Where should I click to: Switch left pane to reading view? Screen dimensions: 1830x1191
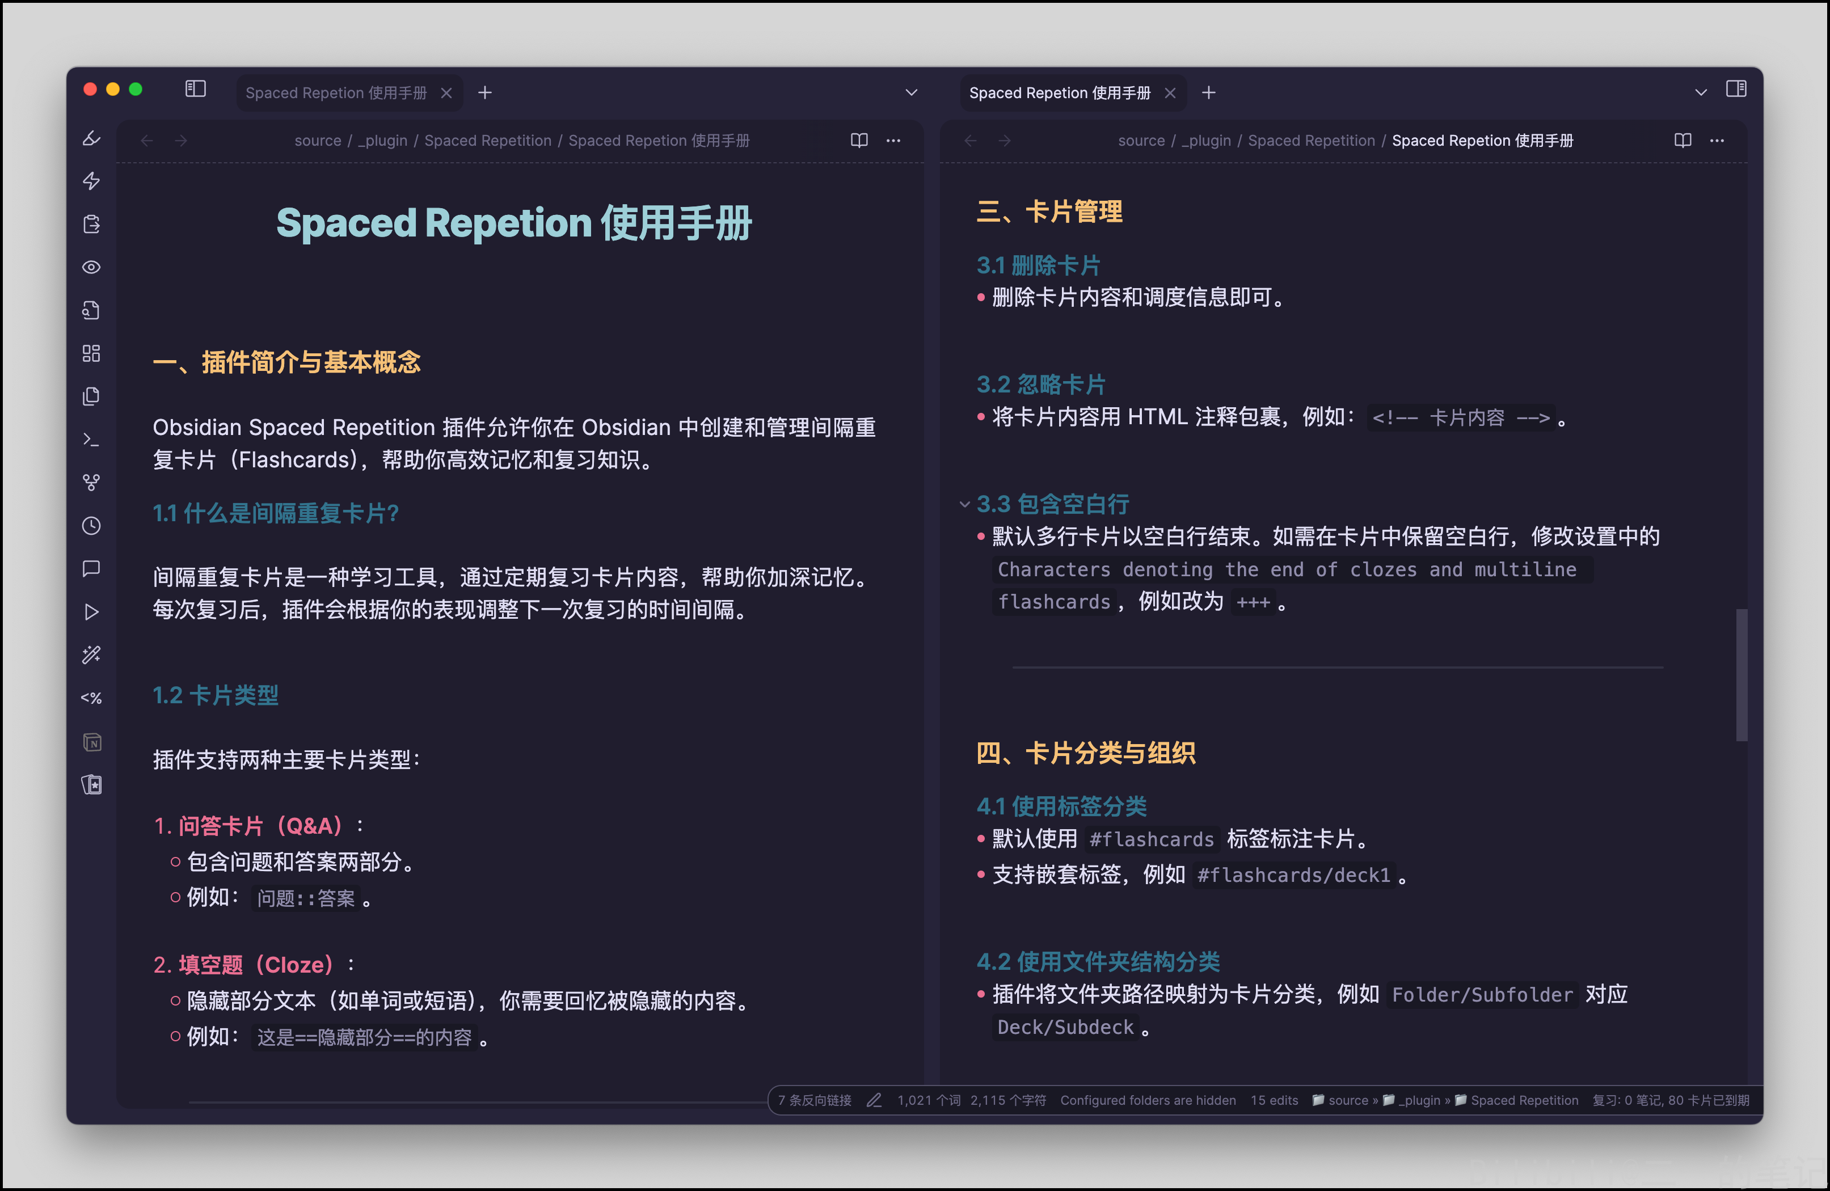coord(859,140)
